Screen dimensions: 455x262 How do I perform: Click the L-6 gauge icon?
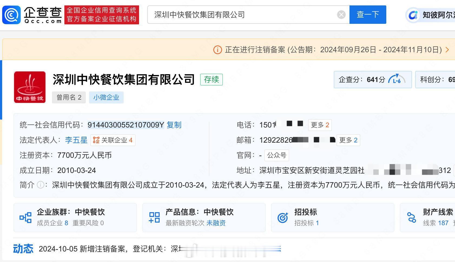[397, 79]
